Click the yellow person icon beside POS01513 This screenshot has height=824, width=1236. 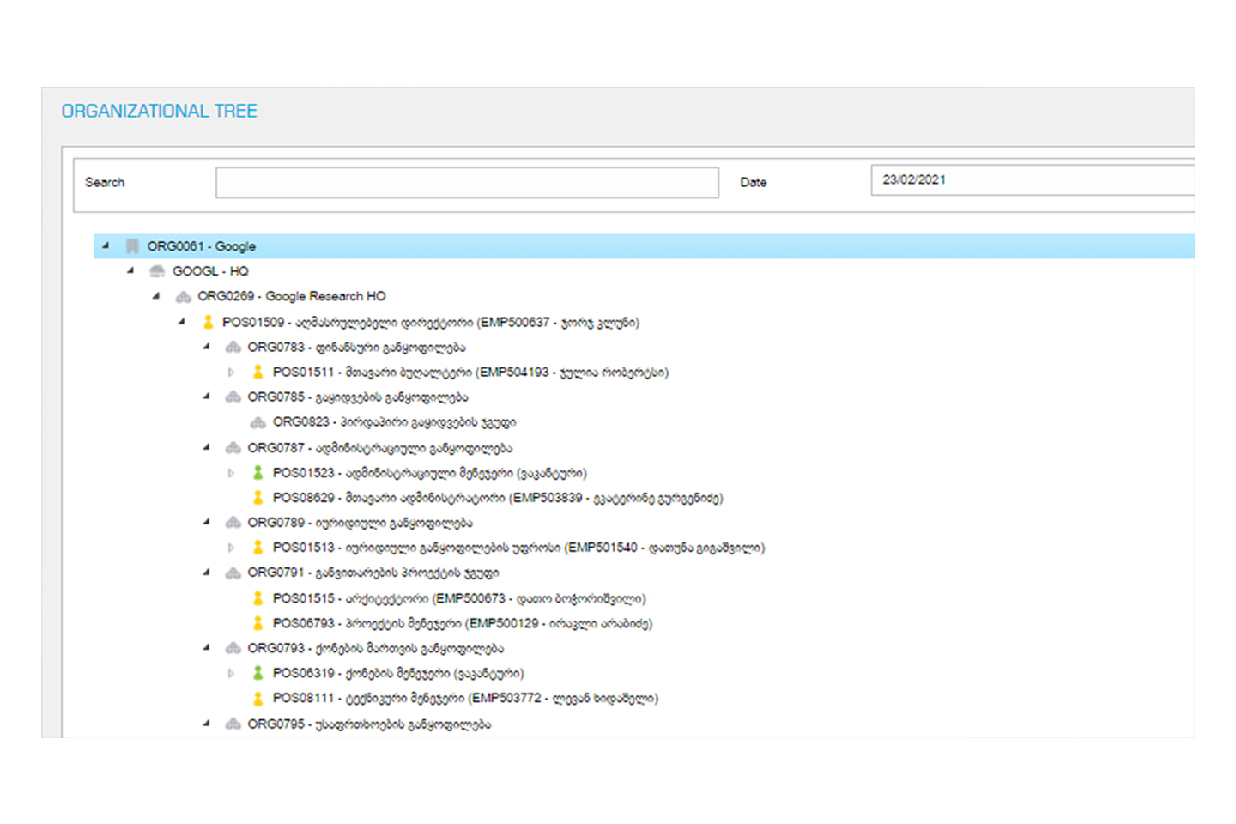(x=257, y=547)
